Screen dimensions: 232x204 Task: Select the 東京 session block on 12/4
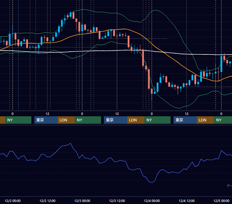click(185, 120)
